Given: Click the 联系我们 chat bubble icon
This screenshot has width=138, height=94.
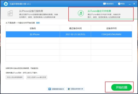Looking at the screenshot, I should [x=105, y=4].
